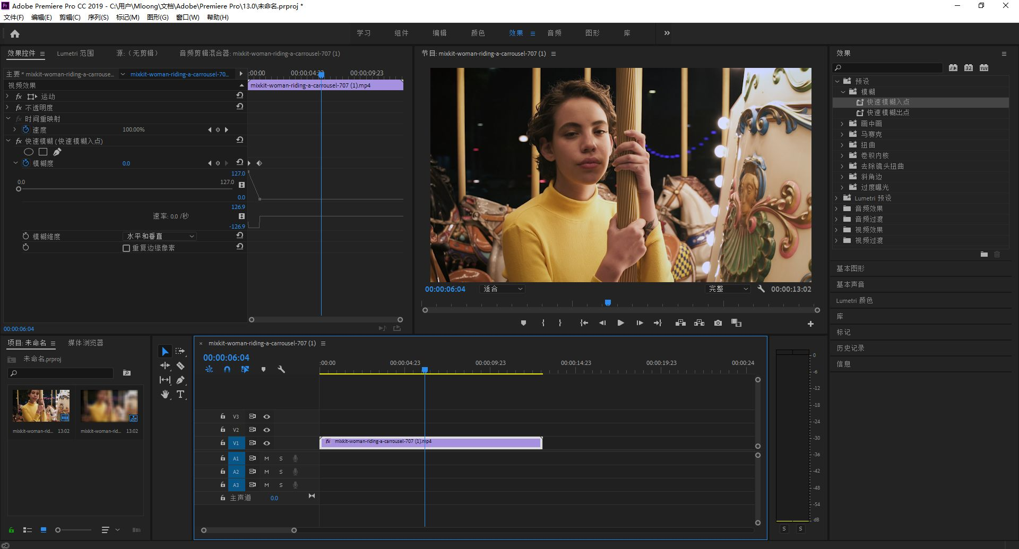This screenshot has height=549, width=1019.
Task: Click the project panel zoom slider
Action: click(58, 530)
